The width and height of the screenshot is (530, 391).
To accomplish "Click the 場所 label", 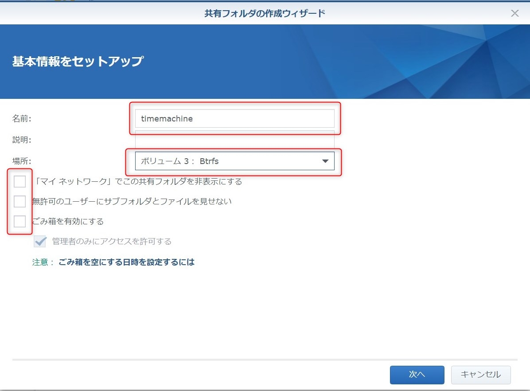I will pyautogui.click(x=22, y=161).
